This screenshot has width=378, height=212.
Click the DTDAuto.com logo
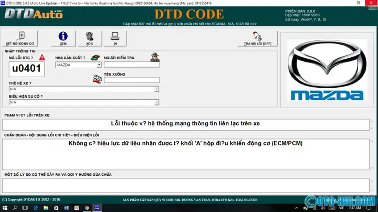click(33, 15)
